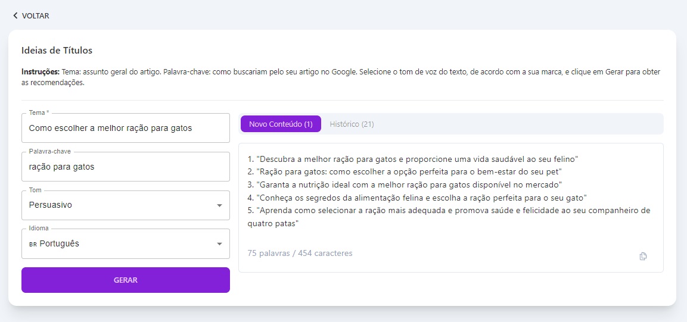Click title 4 starting with "Conheça os segredos"
The width and height of the screenshot is (687, 322).
[417, 198]
